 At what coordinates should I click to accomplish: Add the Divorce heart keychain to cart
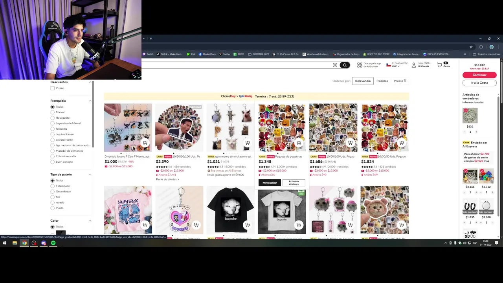[x=196, y=225]
